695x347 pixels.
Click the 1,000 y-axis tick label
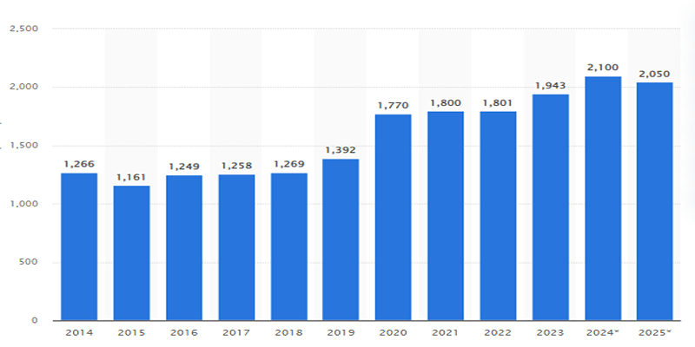(x=24, y=204)
